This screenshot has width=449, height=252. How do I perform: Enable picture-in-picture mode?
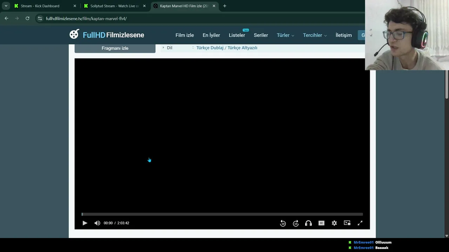point(347,223)
